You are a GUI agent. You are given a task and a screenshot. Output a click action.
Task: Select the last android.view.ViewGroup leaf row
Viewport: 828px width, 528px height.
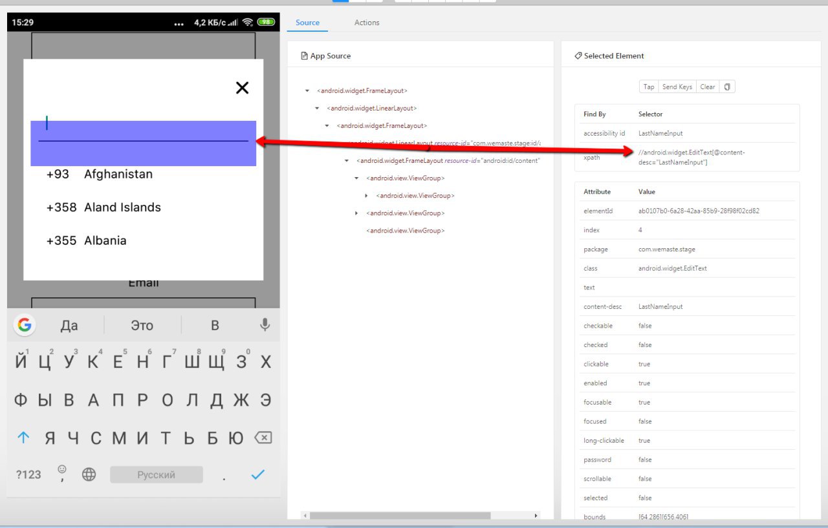(406, 231)
